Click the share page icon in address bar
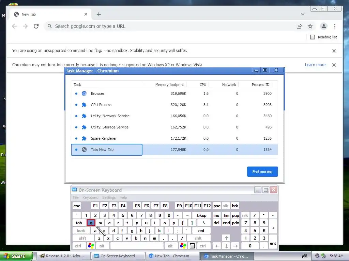349x261 pixels. click(x=299, y=26)
